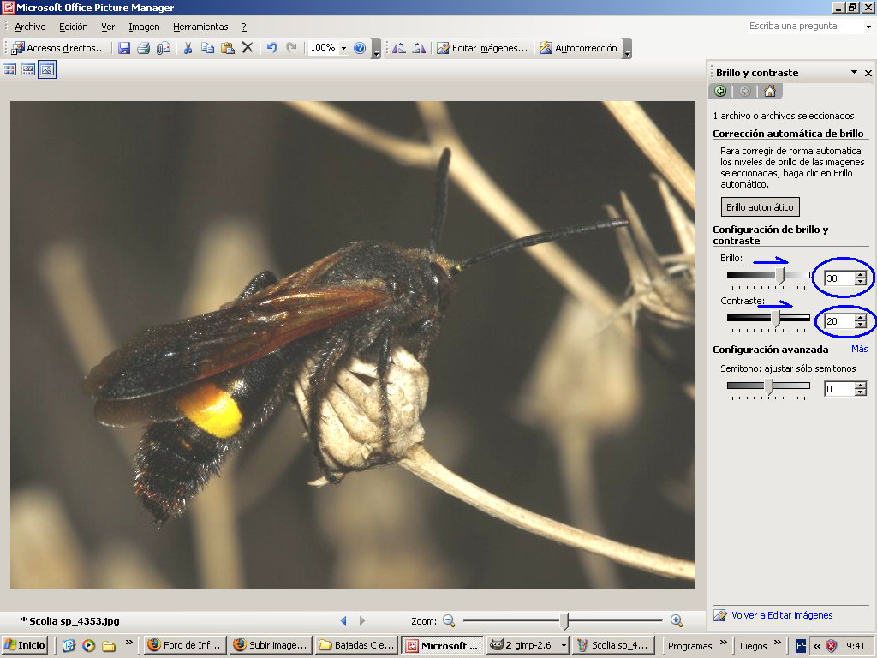Increase Brillo with the spinner up arrow
The height and width of the screenshot is (658, 877).
coord(861,274)
